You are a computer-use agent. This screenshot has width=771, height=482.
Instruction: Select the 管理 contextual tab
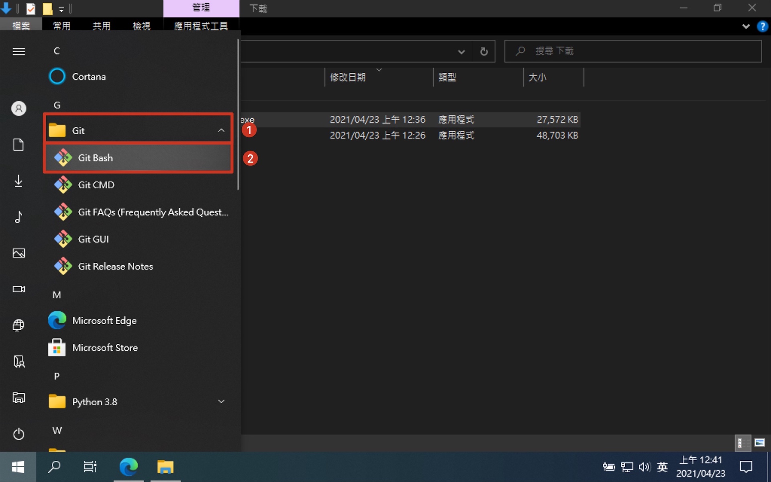click(201, 8)
